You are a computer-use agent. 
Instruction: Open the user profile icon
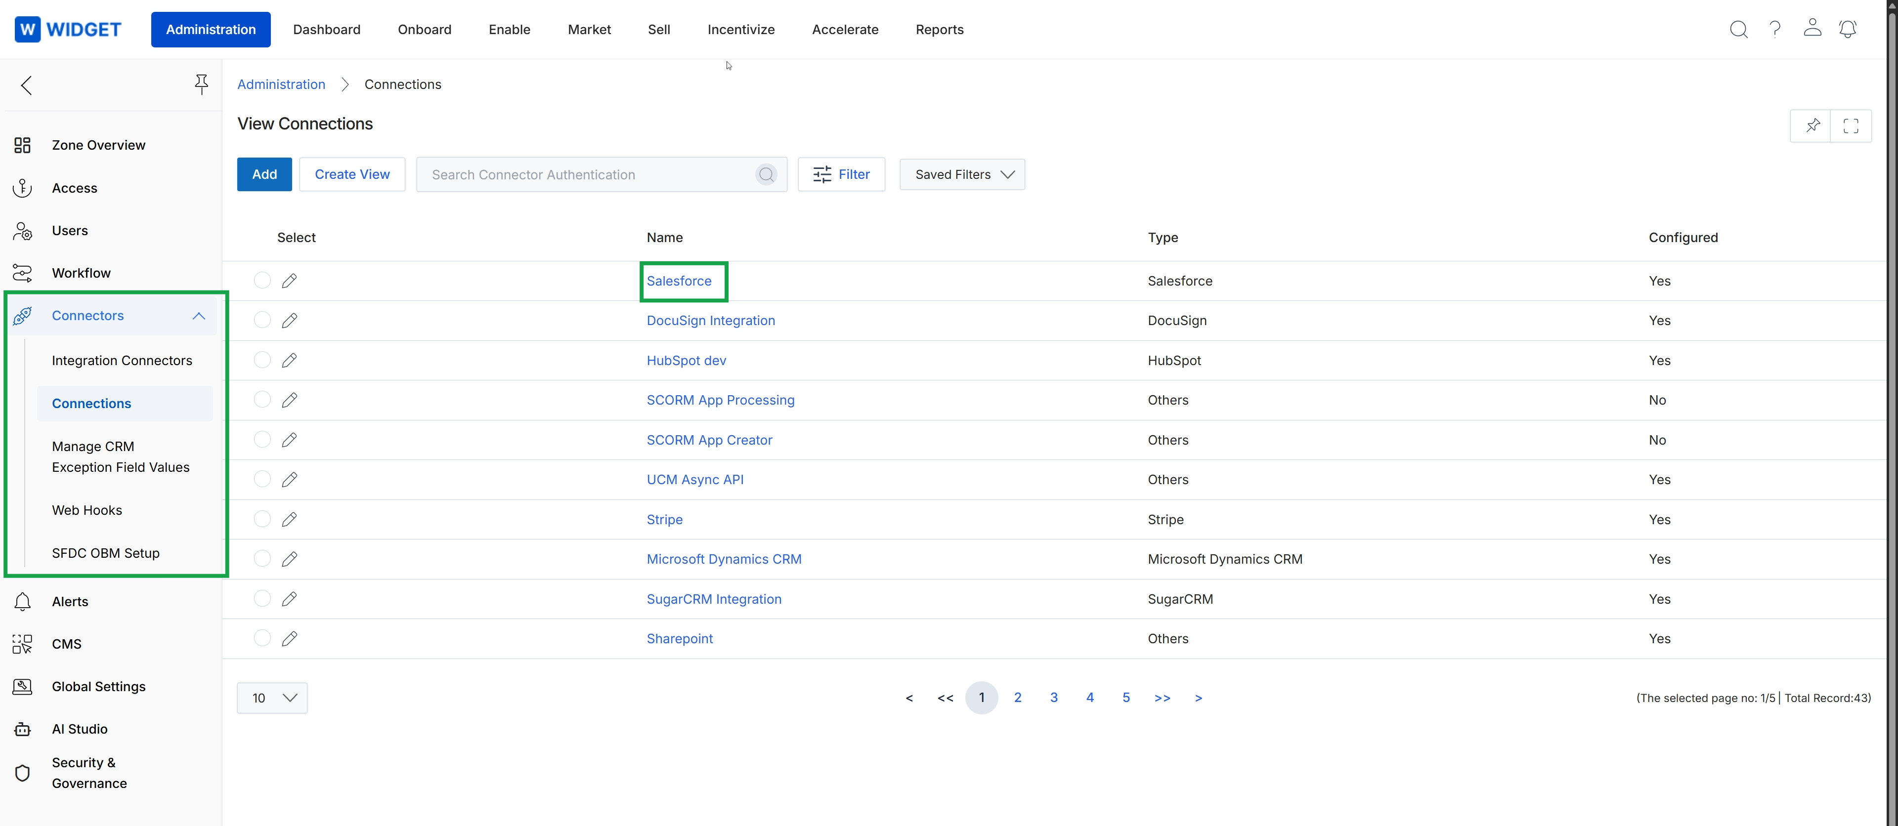[1812, 28]
